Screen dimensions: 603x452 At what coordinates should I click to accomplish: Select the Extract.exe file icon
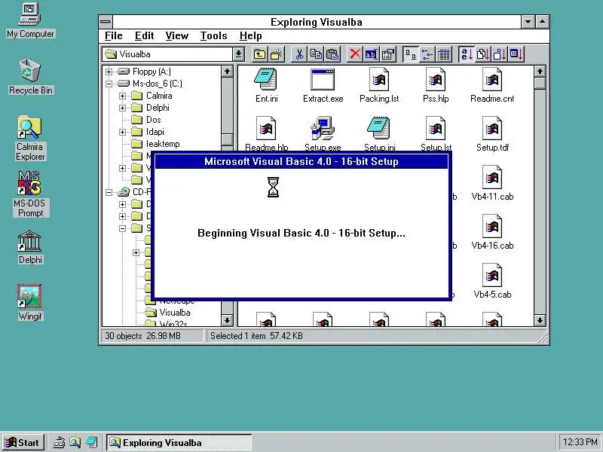click(x=323, y=85)
